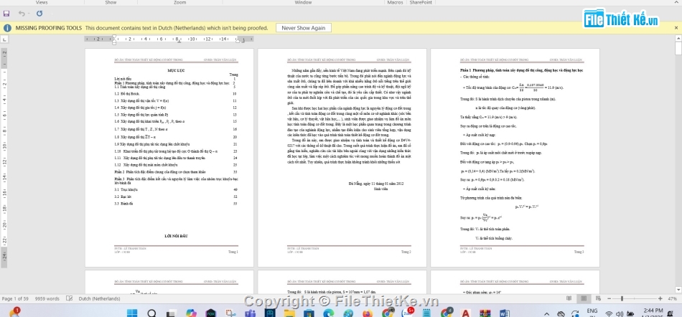The height and width of the screenshot is (317, 682).
Task: Open Firefox from taskbar
Action: [x=367, y=313]
